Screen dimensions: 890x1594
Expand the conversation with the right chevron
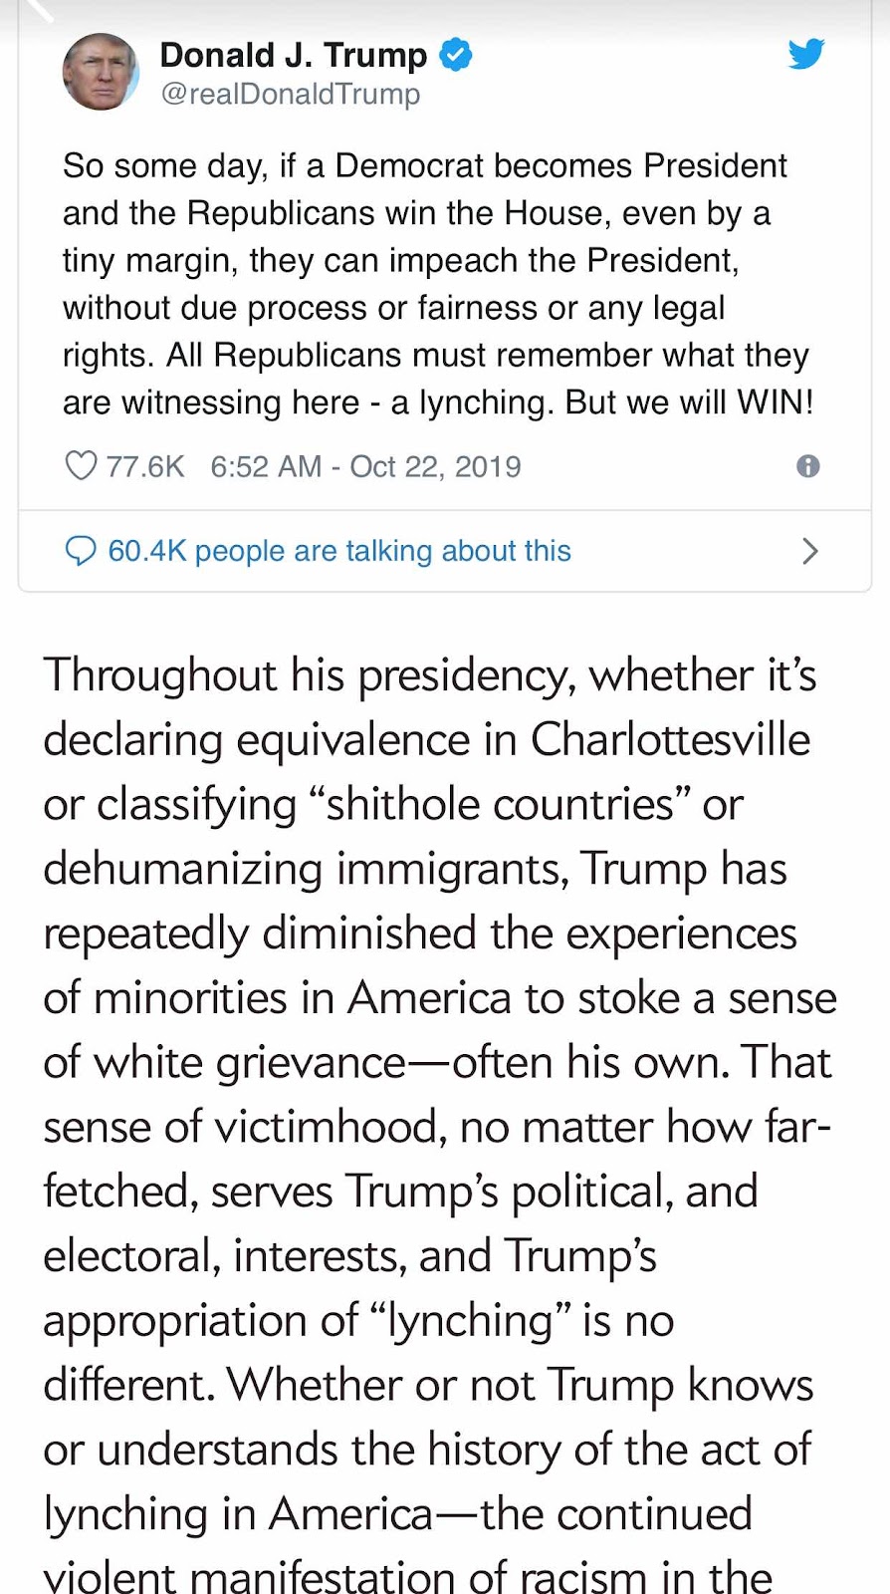click(x=810, y=551)
